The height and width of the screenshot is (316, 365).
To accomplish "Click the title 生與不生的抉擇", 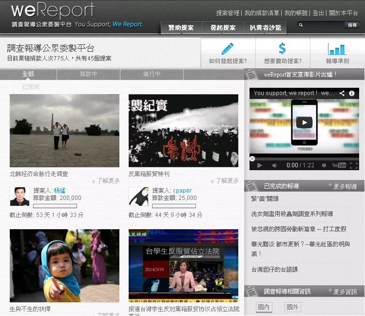I will click(x=30, y=309).
